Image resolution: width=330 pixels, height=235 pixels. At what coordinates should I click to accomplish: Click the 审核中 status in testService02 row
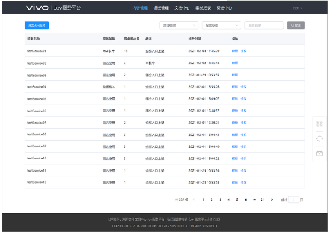pyautogui.click(x=150, y=63)
